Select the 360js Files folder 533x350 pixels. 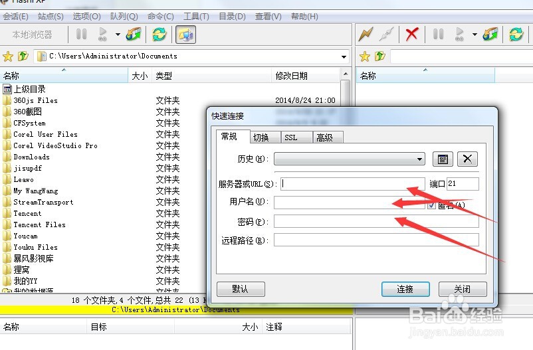click(x=31, y=100)
